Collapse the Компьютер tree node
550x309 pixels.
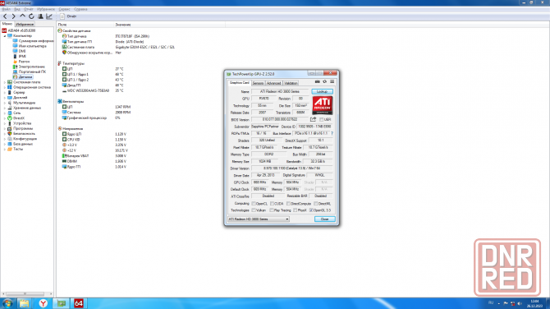(5, 36)
